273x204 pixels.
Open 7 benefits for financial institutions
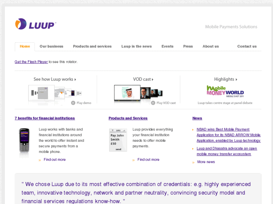tap(45, 118)
